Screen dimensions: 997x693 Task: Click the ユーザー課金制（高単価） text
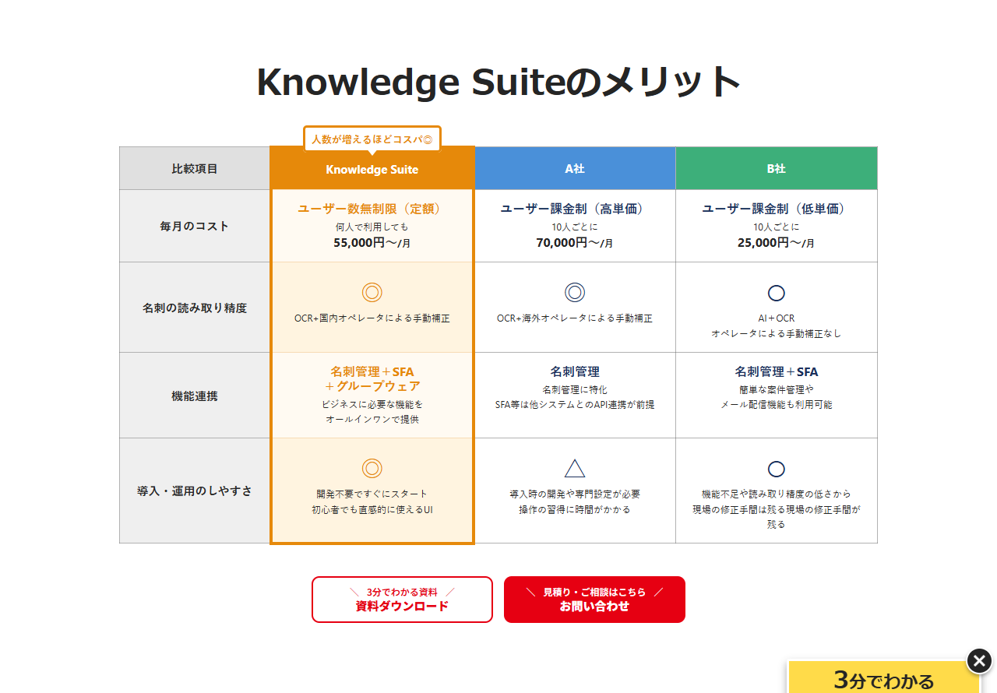point(575,209)
